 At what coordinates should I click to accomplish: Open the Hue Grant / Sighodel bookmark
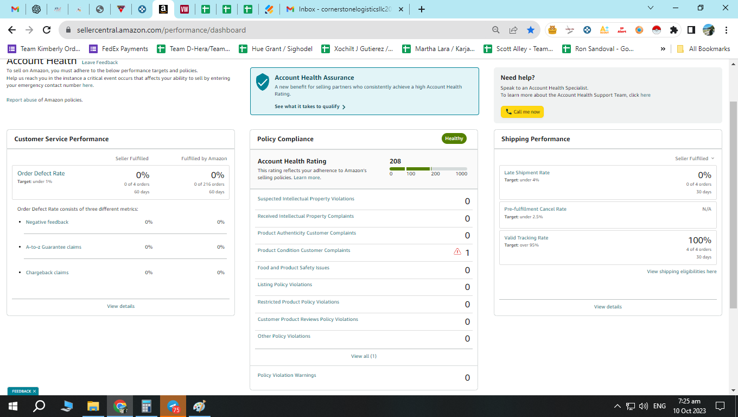pos(276,49)
